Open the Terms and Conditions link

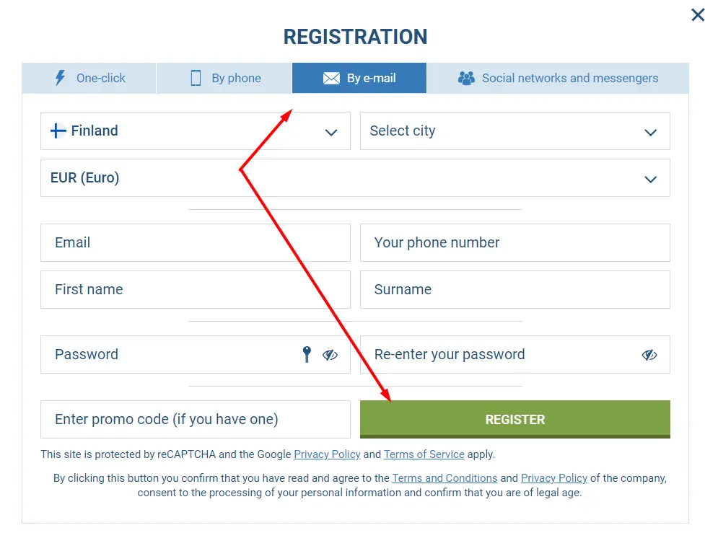(445, 478)
